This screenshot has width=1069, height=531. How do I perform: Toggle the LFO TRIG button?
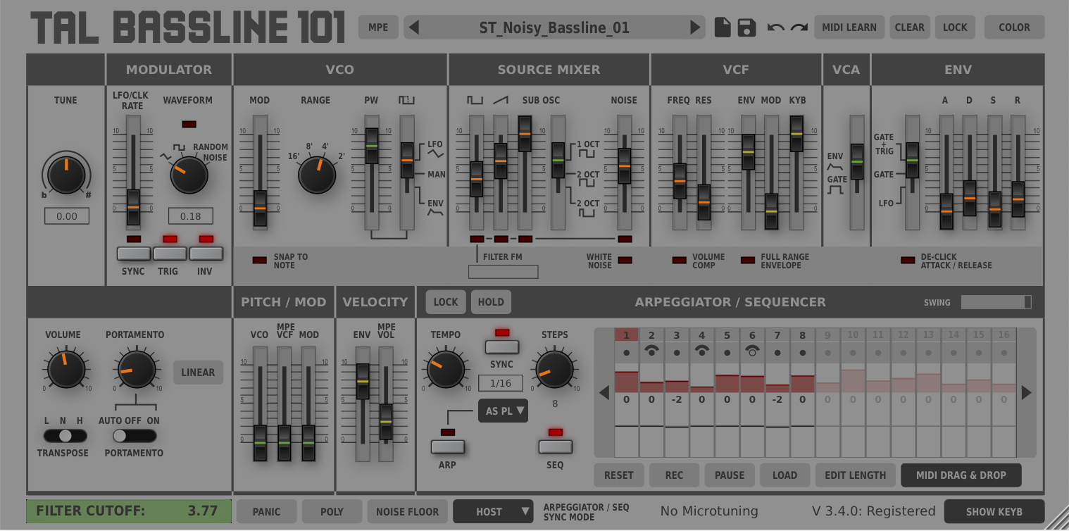170,254
